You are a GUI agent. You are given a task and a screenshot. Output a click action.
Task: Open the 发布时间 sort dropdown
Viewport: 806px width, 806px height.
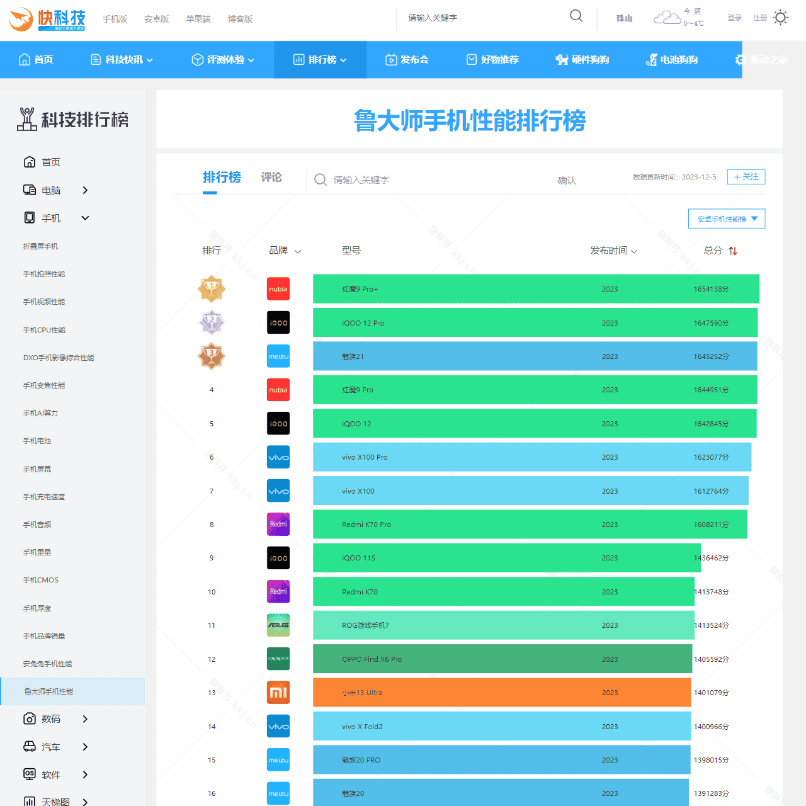(634, 251)
